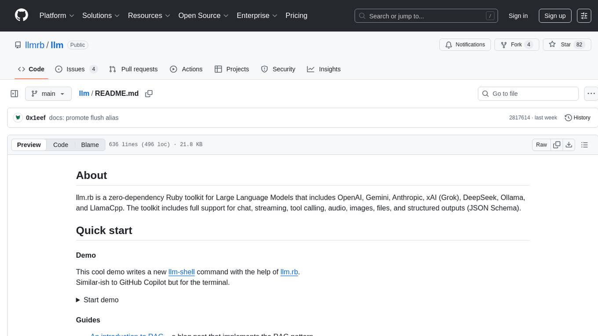Click the slash shortcut key in the search bar
Image resolution: width=598 pixels, height=336 pixels.
490,16
